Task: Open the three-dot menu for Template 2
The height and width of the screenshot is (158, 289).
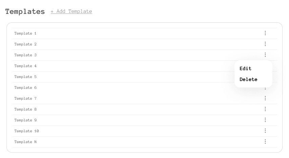Action: click(x=265, y=44)
